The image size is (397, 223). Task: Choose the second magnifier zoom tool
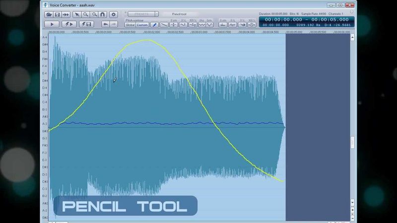[94, 14]
